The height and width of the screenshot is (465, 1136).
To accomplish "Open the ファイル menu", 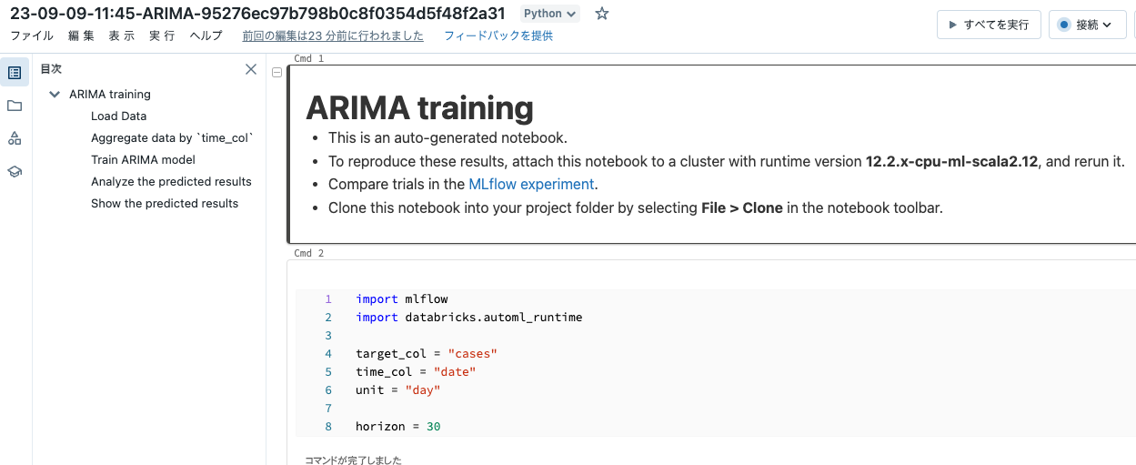I will (x=32, y=35).
